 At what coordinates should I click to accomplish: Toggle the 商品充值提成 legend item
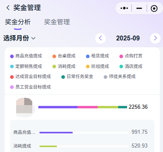coord(26,56)
